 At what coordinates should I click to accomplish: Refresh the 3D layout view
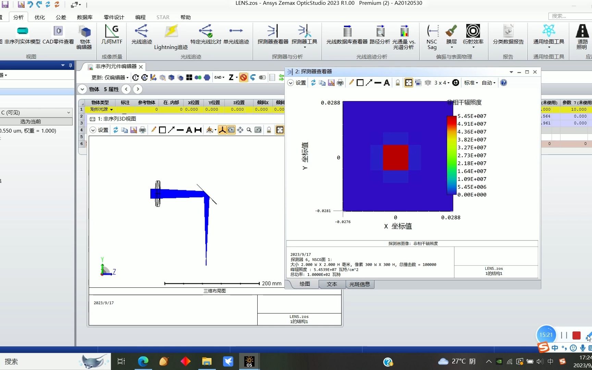(x=116, y=130)
